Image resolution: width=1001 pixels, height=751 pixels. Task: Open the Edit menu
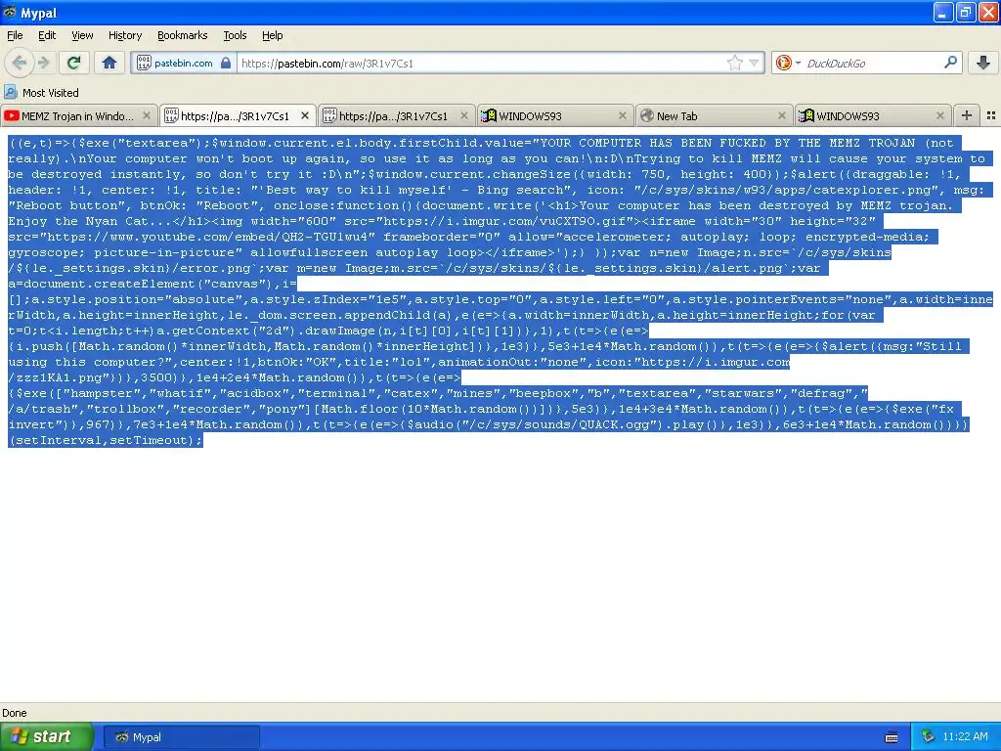pyautogui.click(x=47, y=36)
